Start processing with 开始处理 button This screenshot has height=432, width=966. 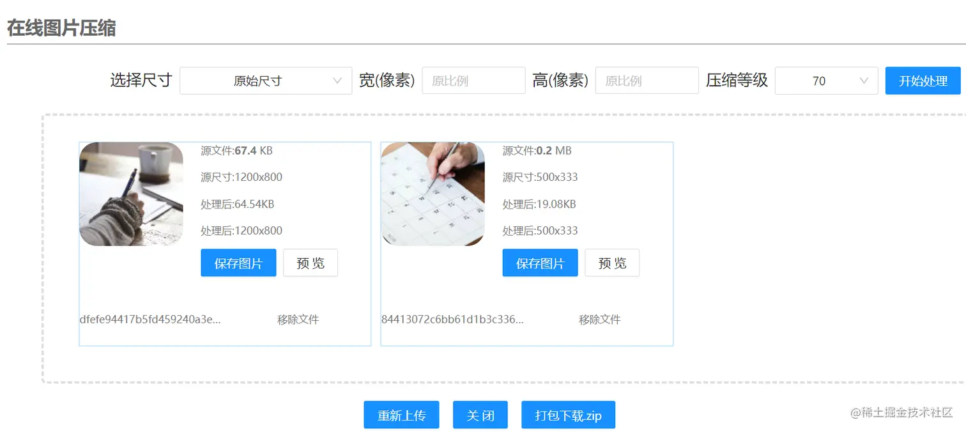click(x=923, y=81)
